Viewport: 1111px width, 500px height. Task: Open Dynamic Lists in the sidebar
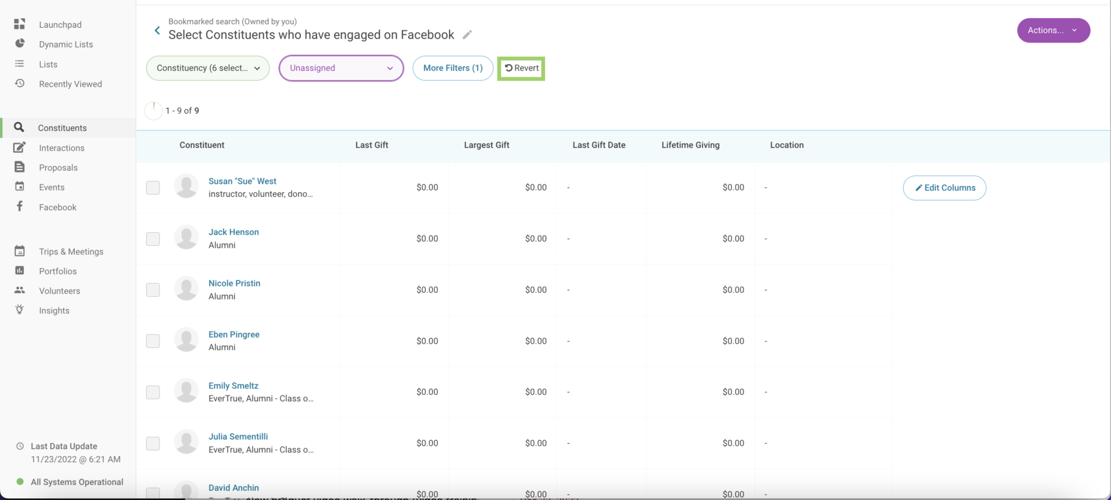pos(66,45)
